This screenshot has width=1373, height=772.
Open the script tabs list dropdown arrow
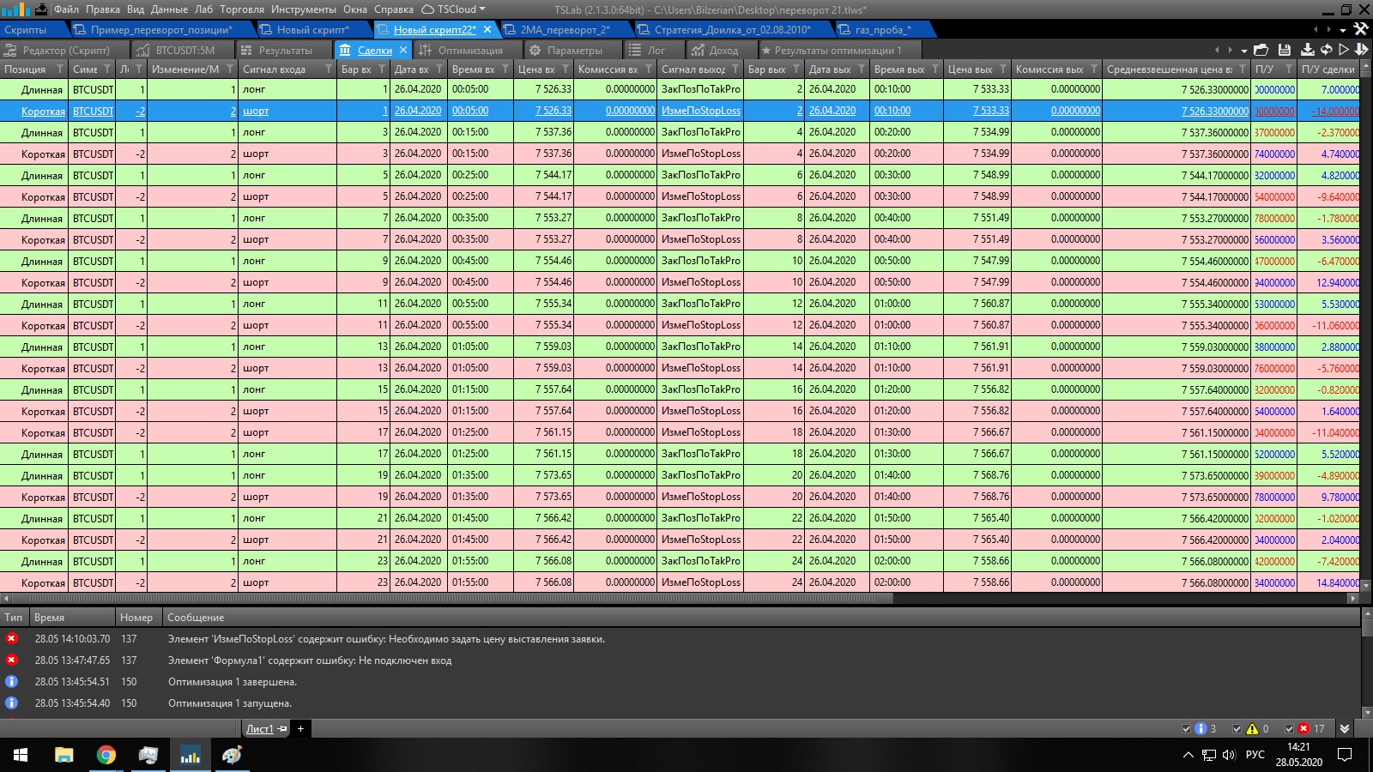click(1345, 30)
